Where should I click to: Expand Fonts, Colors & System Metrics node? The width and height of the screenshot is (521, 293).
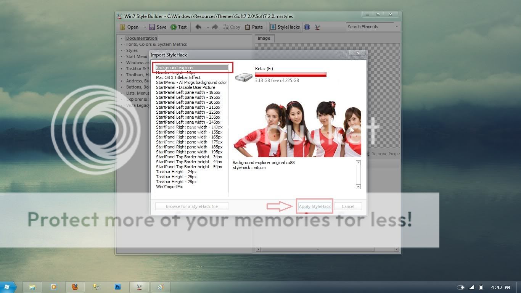[x=121, y=44]
